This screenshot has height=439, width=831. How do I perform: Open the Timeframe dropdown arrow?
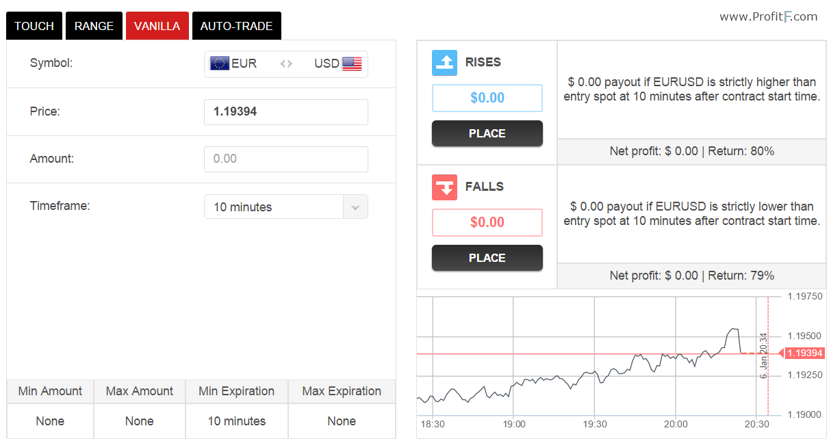click(x=355, y=207)
